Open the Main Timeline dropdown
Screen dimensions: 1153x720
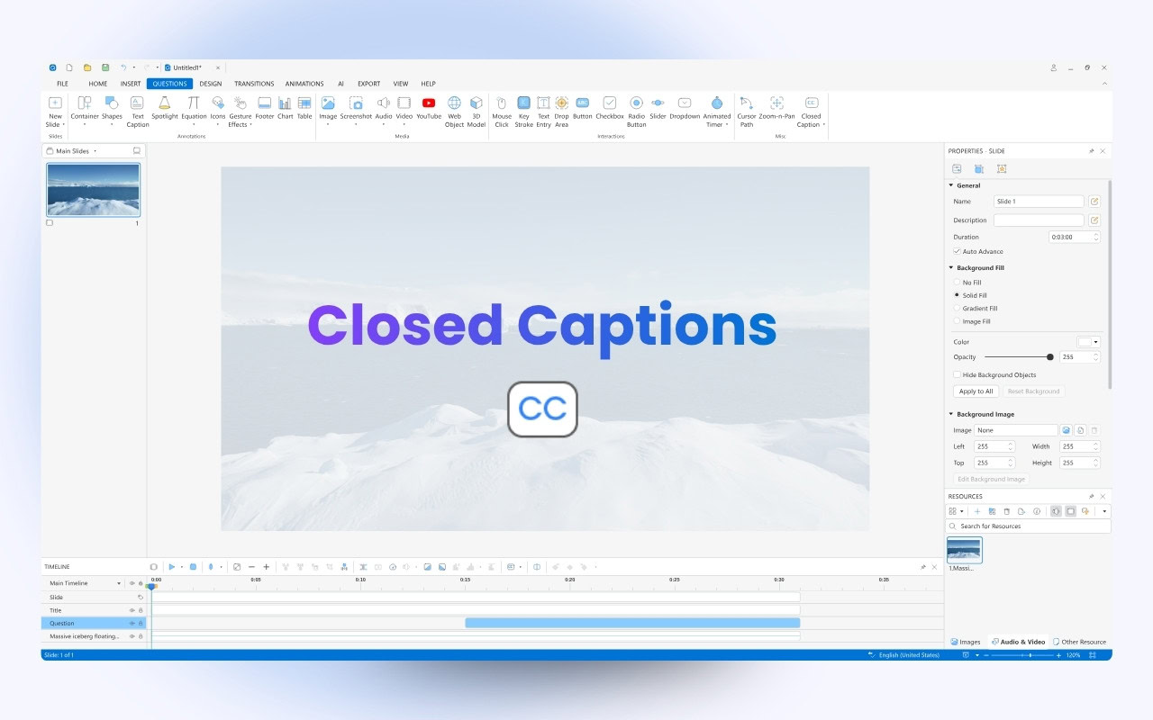tap(119, 583)
